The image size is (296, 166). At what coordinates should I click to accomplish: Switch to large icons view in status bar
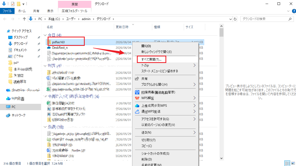[293, 163]
